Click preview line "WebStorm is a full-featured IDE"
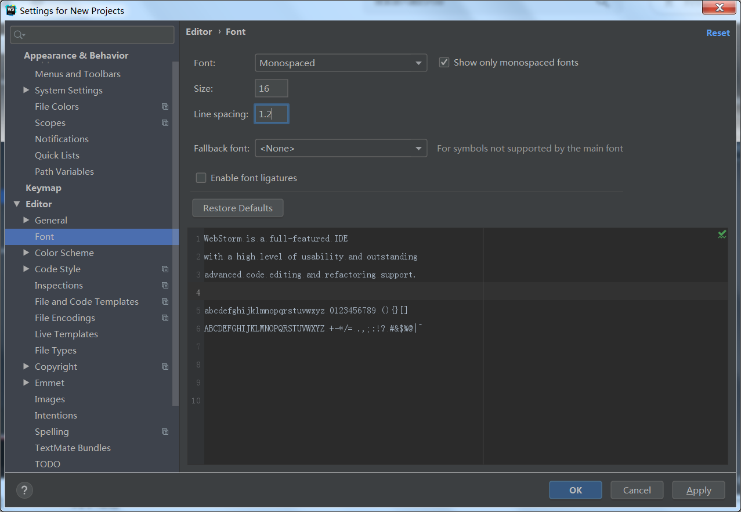The width and height of the screenshot is (741, 512). 276,239
